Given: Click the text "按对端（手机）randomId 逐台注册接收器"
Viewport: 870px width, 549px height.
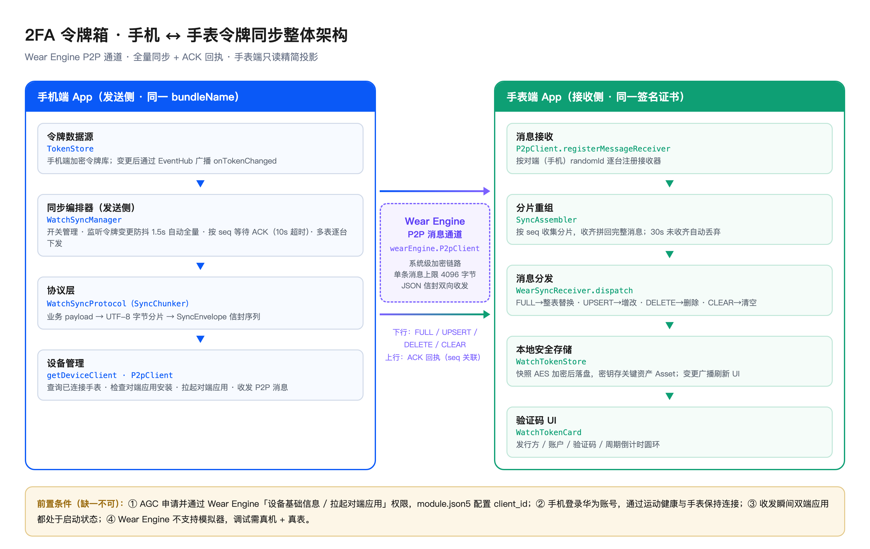Looking at the screenshot, I should (x=588, y=161).
